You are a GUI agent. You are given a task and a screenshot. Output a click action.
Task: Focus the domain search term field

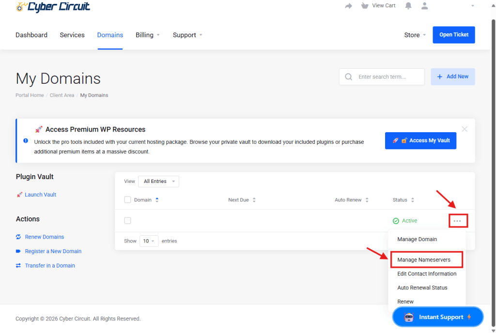pos(388,76)
